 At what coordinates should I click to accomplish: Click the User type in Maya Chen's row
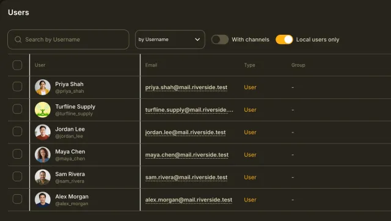click(x=250, y=154)
